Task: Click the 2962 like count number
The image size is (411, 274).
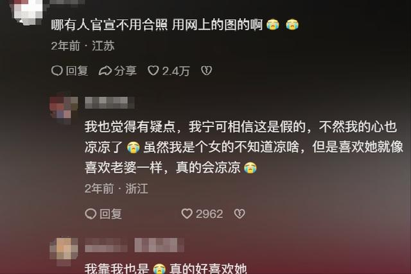Action: click(x=209, y=214)
